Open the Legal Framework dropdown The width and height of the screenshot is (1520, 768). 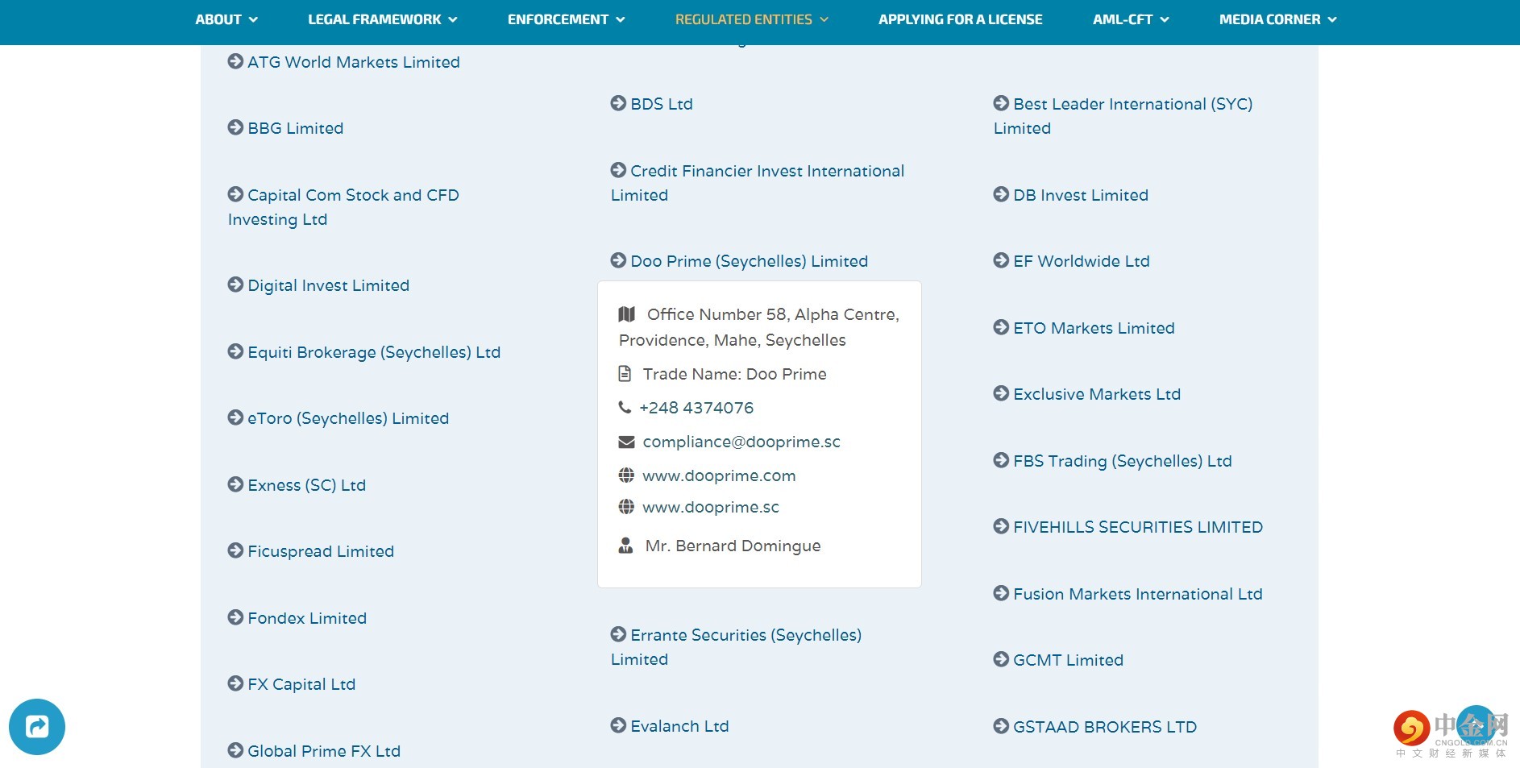click(x=383, y=19)
